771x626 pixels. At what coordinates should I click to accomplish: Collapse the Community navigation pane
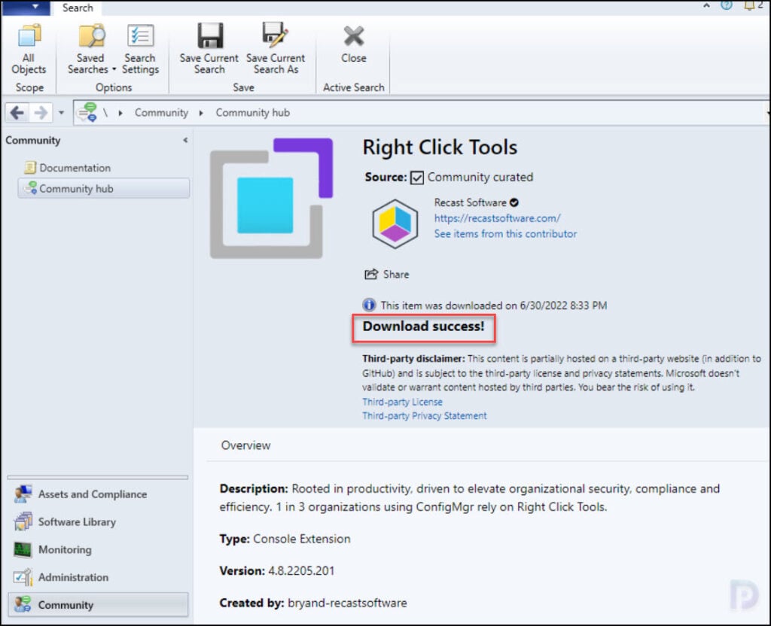click(x=185, y=141)
